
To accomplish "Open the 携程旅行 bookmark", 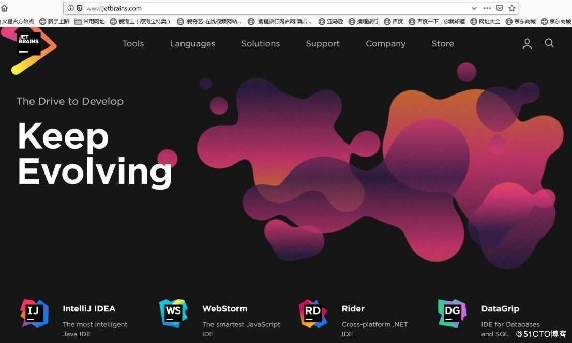I will pyautogui.click(x=364, y=22).
